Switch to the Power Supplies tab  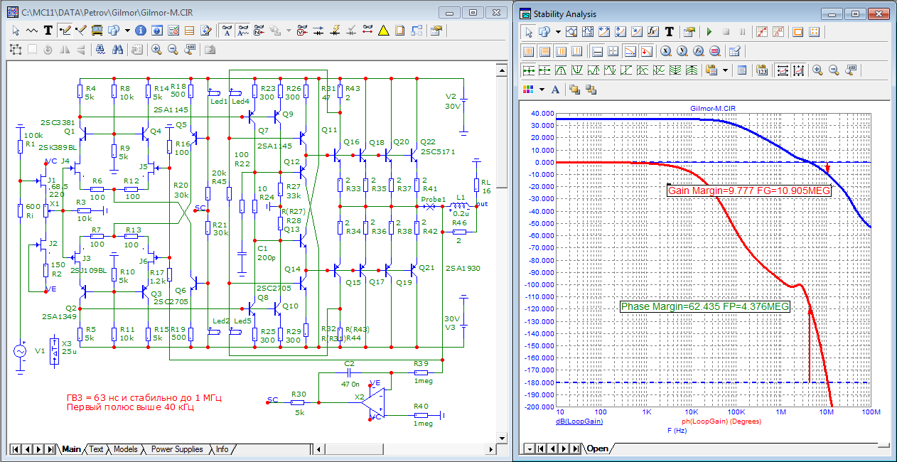pos(177,449)
